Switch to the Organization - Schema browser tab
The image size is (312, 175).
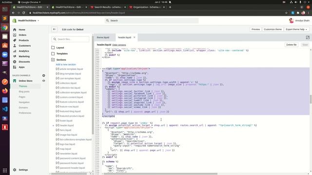coord(147,7)
